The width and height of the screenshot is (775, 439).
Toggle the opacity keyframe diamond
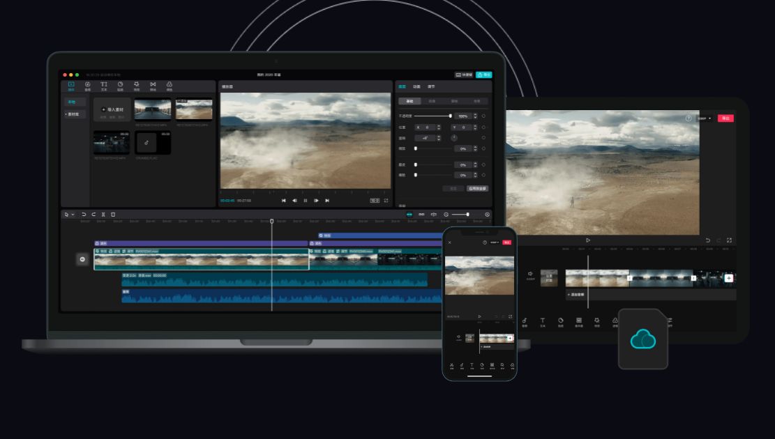[x=483, y=116]
